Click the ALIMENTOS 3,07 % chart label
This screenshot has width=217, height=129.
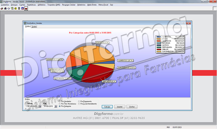125,60
